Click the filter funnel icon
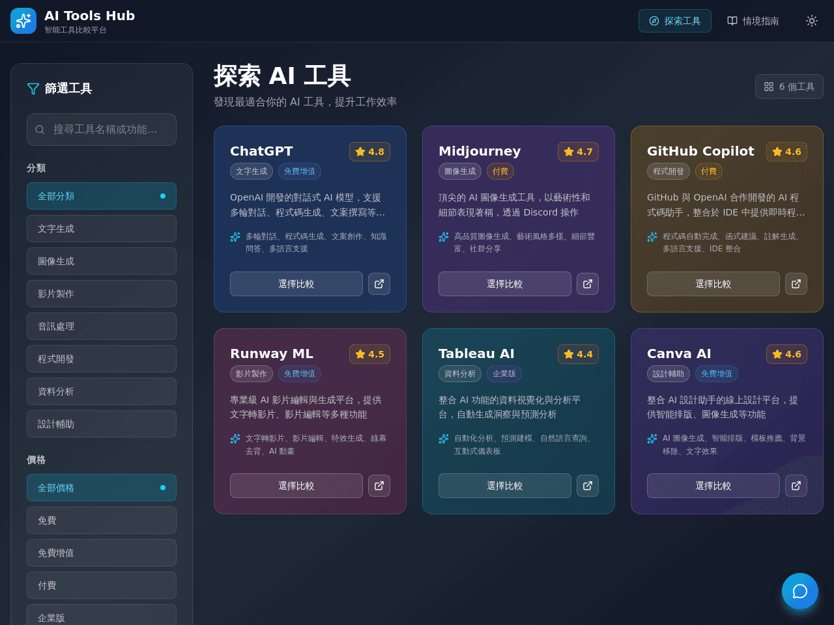Viewport: 834px width, 625px height. tap(33, 89)
